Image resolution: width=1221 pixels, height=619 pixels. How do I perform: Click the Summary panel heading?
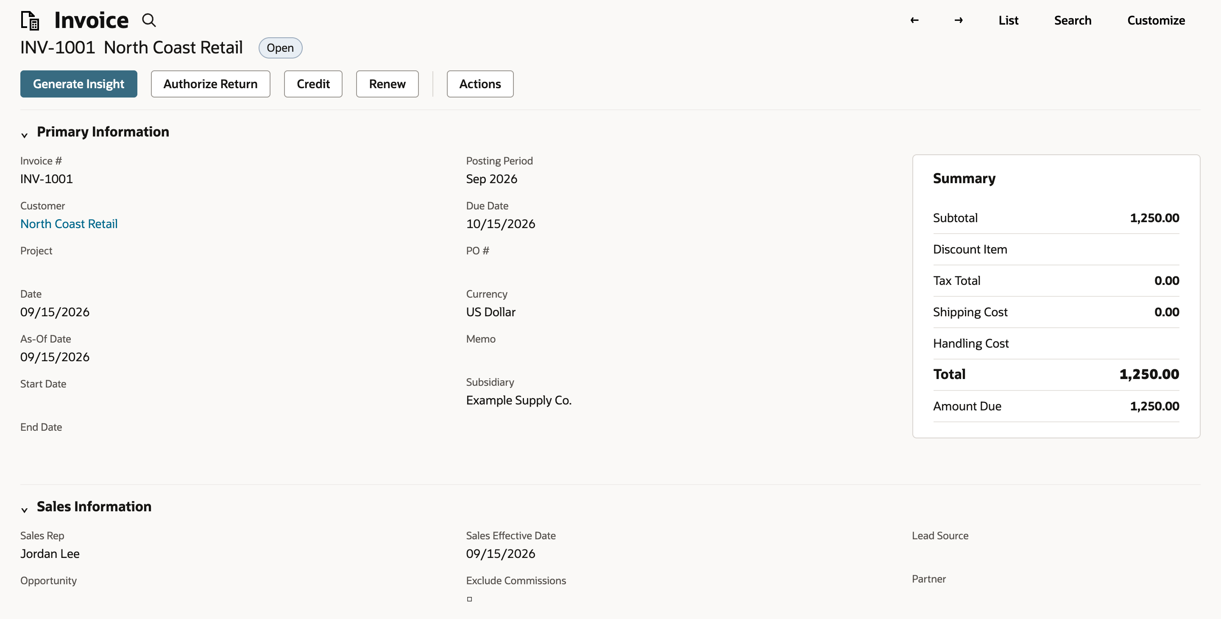[964, 178]
